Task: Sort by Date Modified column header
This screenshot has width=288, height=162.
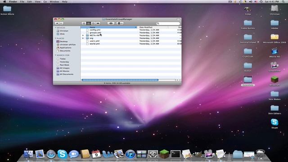Action: 153,27
